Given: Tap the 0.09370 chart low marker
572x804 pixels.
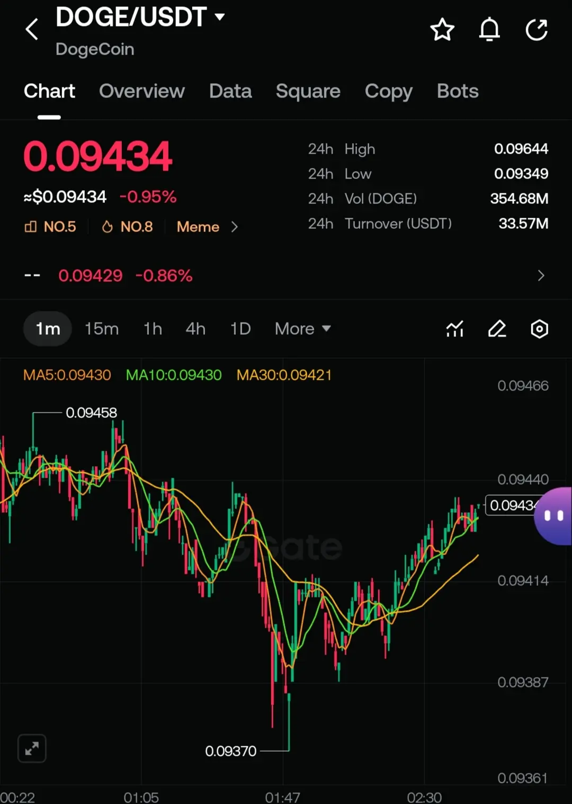Looking at the screenshot, I should click(x=230, y=751).
